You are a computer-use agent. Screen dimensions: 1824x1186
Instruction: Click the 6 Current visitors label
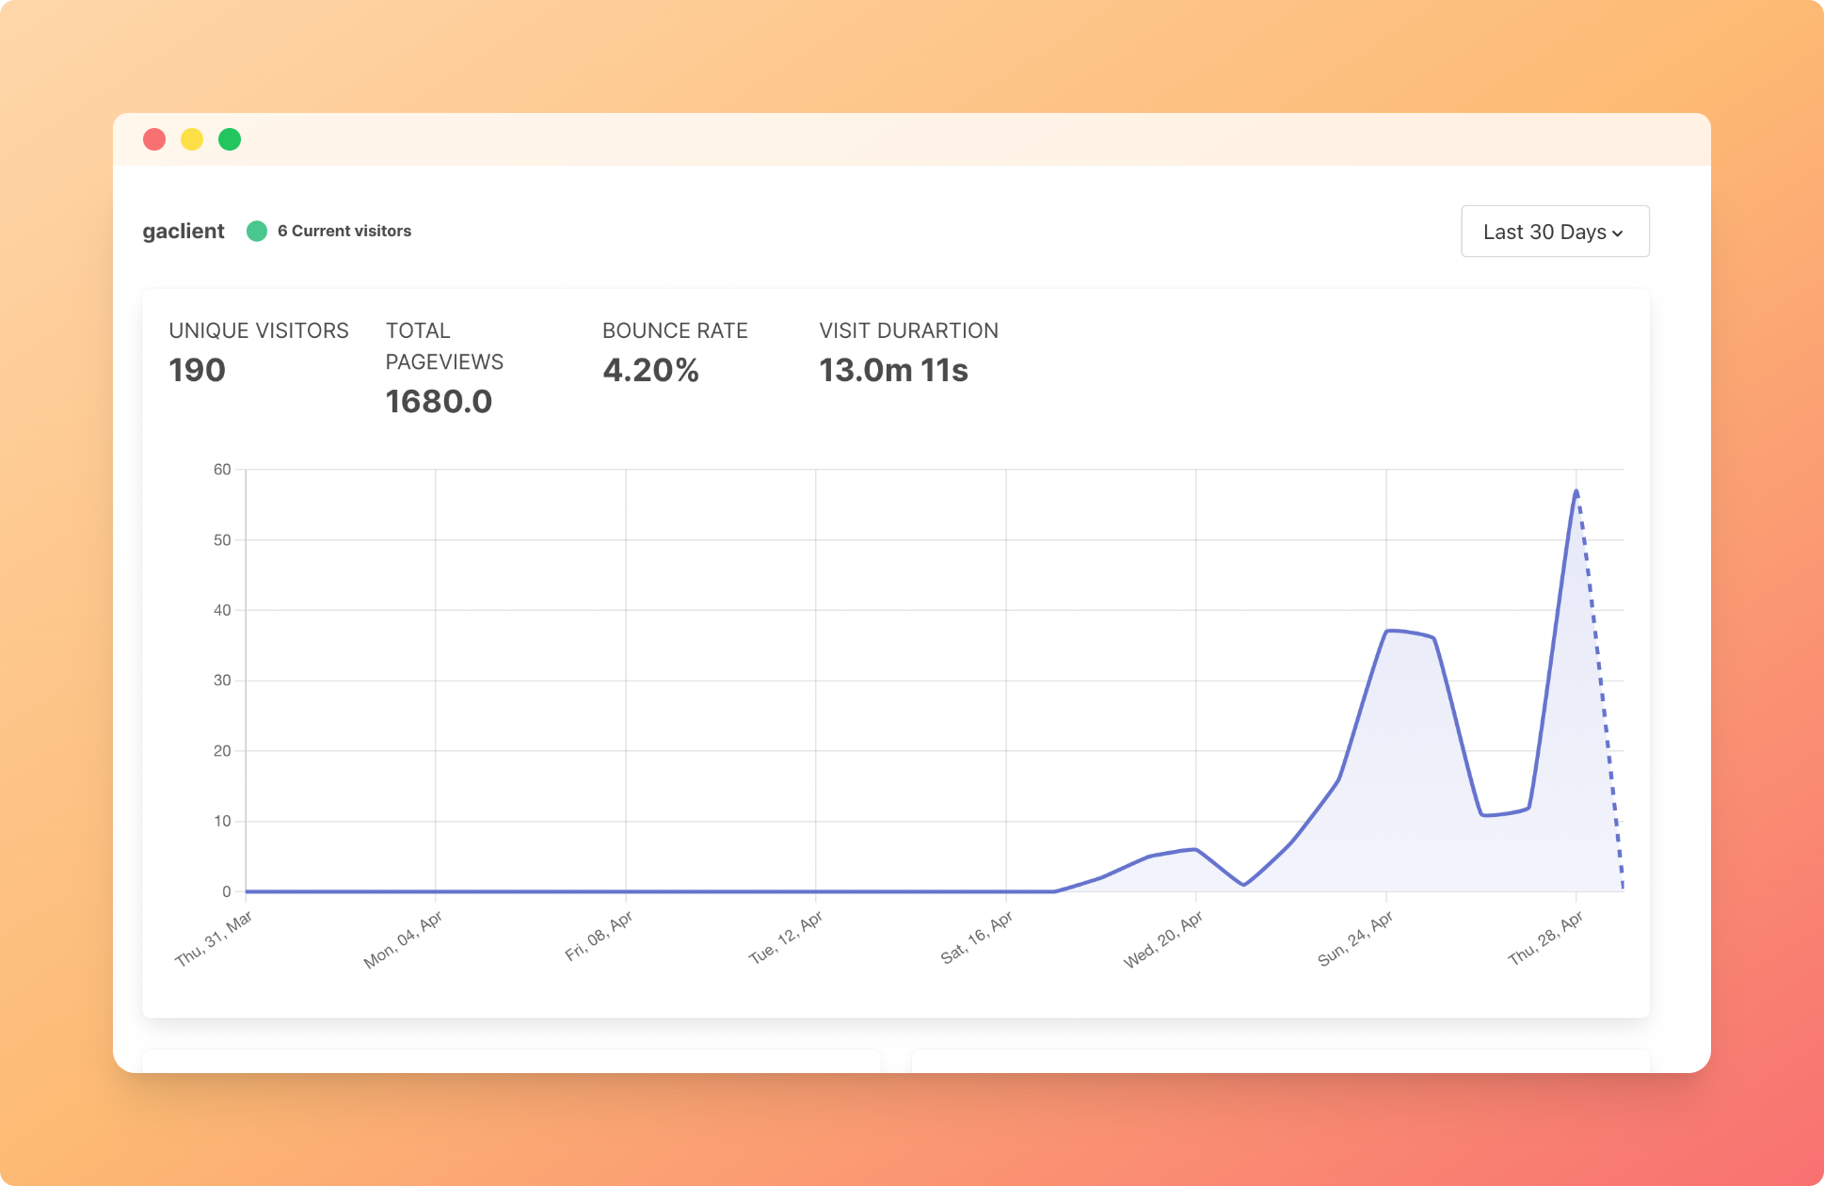coord(344,232)
